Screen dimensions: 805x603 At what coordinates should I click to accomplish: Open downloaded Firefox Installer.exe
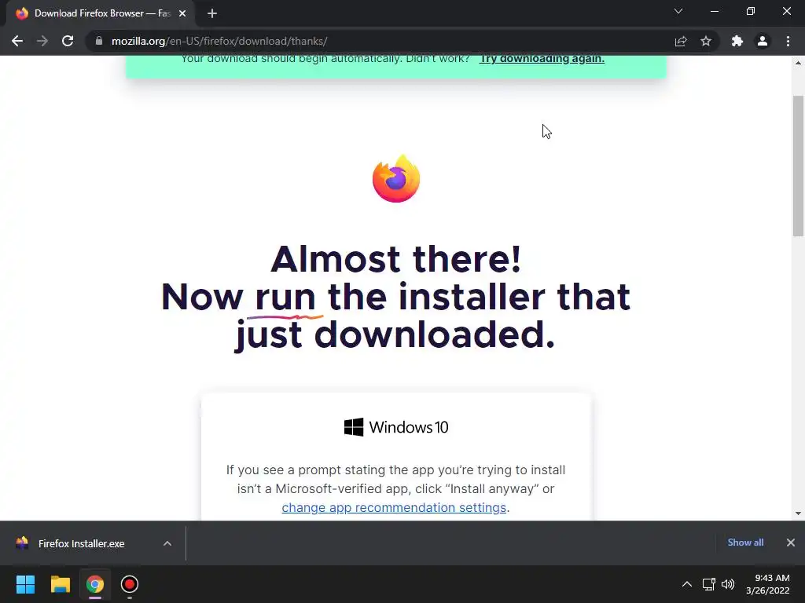pyautogui.click(x=81, y=543)
